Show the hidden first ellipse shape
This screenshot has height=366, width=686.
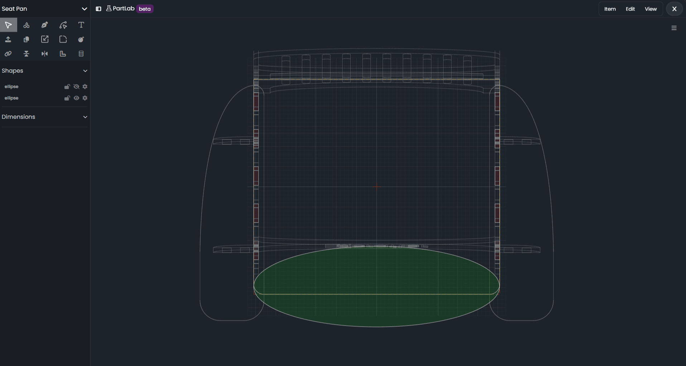(76, 87)
